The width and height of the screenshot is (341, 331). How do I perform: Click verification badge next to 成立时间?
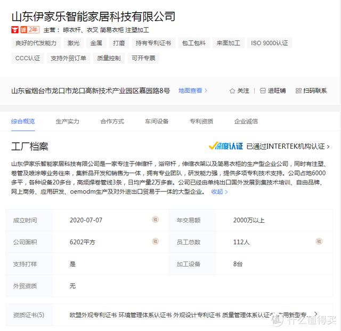(x=155, y=220)
